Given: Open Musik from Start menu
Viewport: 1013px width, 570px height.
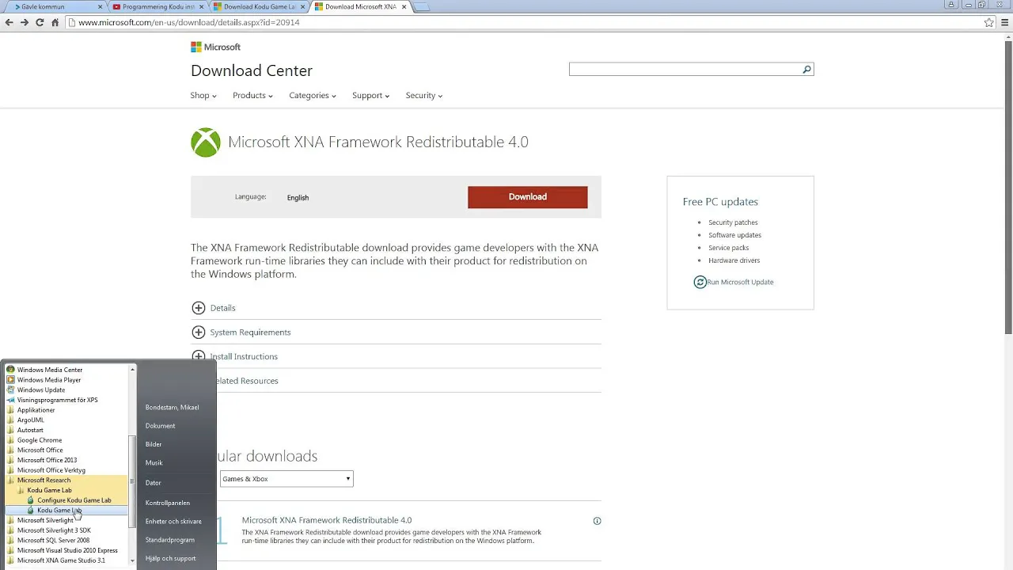Looking at the screenshot, I should (154, 463).
